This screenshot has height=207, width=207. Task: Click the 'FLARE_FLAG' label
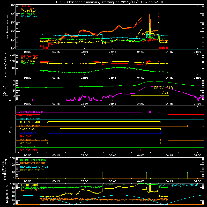27,129
